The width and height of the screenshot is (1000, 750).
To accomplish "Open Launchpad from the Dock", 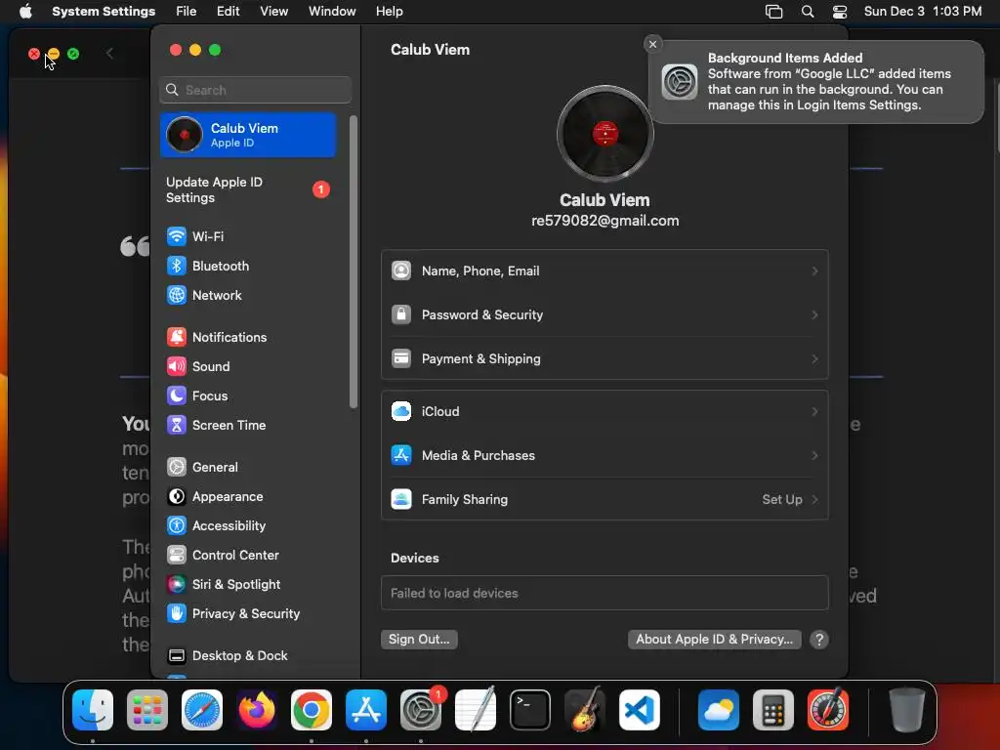I will (147, 710).
